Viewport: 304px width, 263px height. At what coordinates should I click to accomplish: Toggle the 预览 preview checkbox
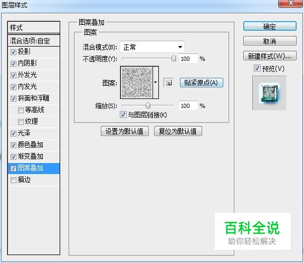257,68
